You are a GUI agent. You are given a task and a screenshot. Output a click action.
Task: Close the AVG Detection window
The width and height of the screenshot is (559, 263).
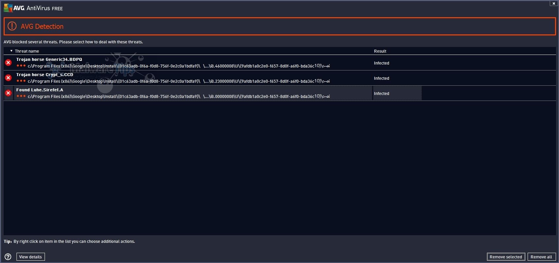pos(554,3)
